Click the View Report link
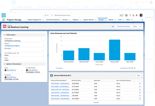The height and width of the screenshot is (106, 155). 59,68
